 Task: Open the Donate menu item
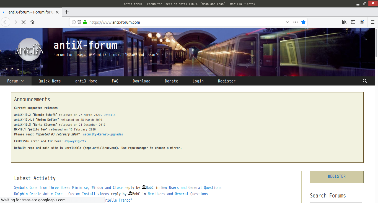click(172, 81)
